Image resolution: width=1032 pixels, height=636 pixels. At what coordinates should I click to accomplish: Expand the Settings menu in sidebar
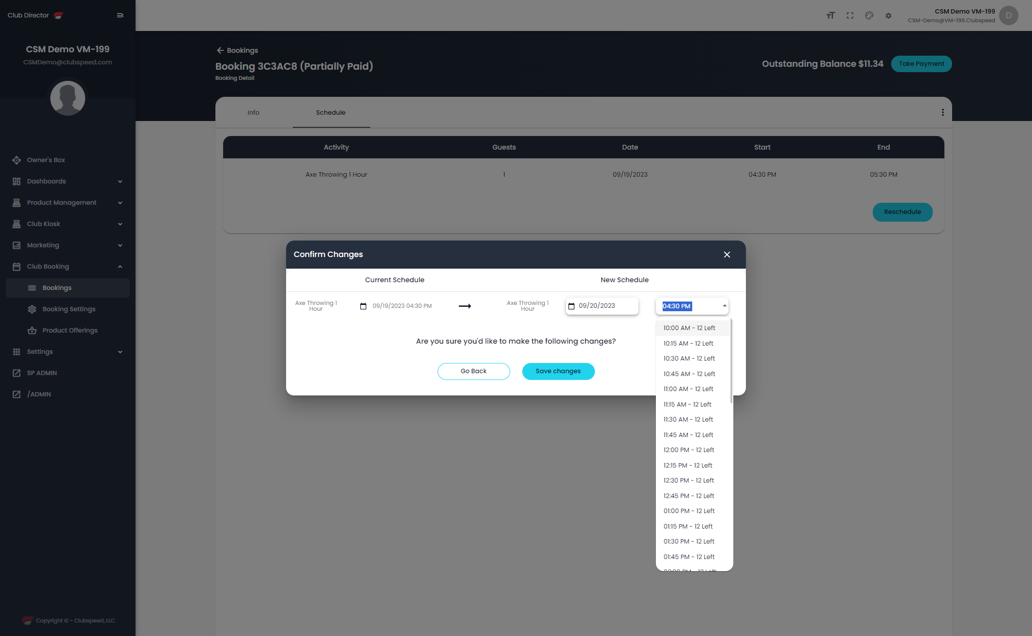tap(68, 352)
